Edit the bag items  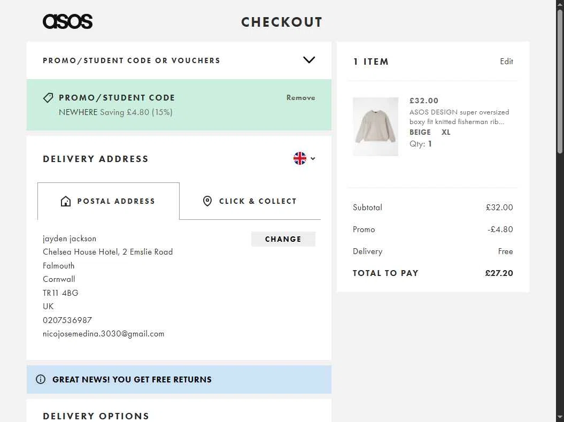506,62
